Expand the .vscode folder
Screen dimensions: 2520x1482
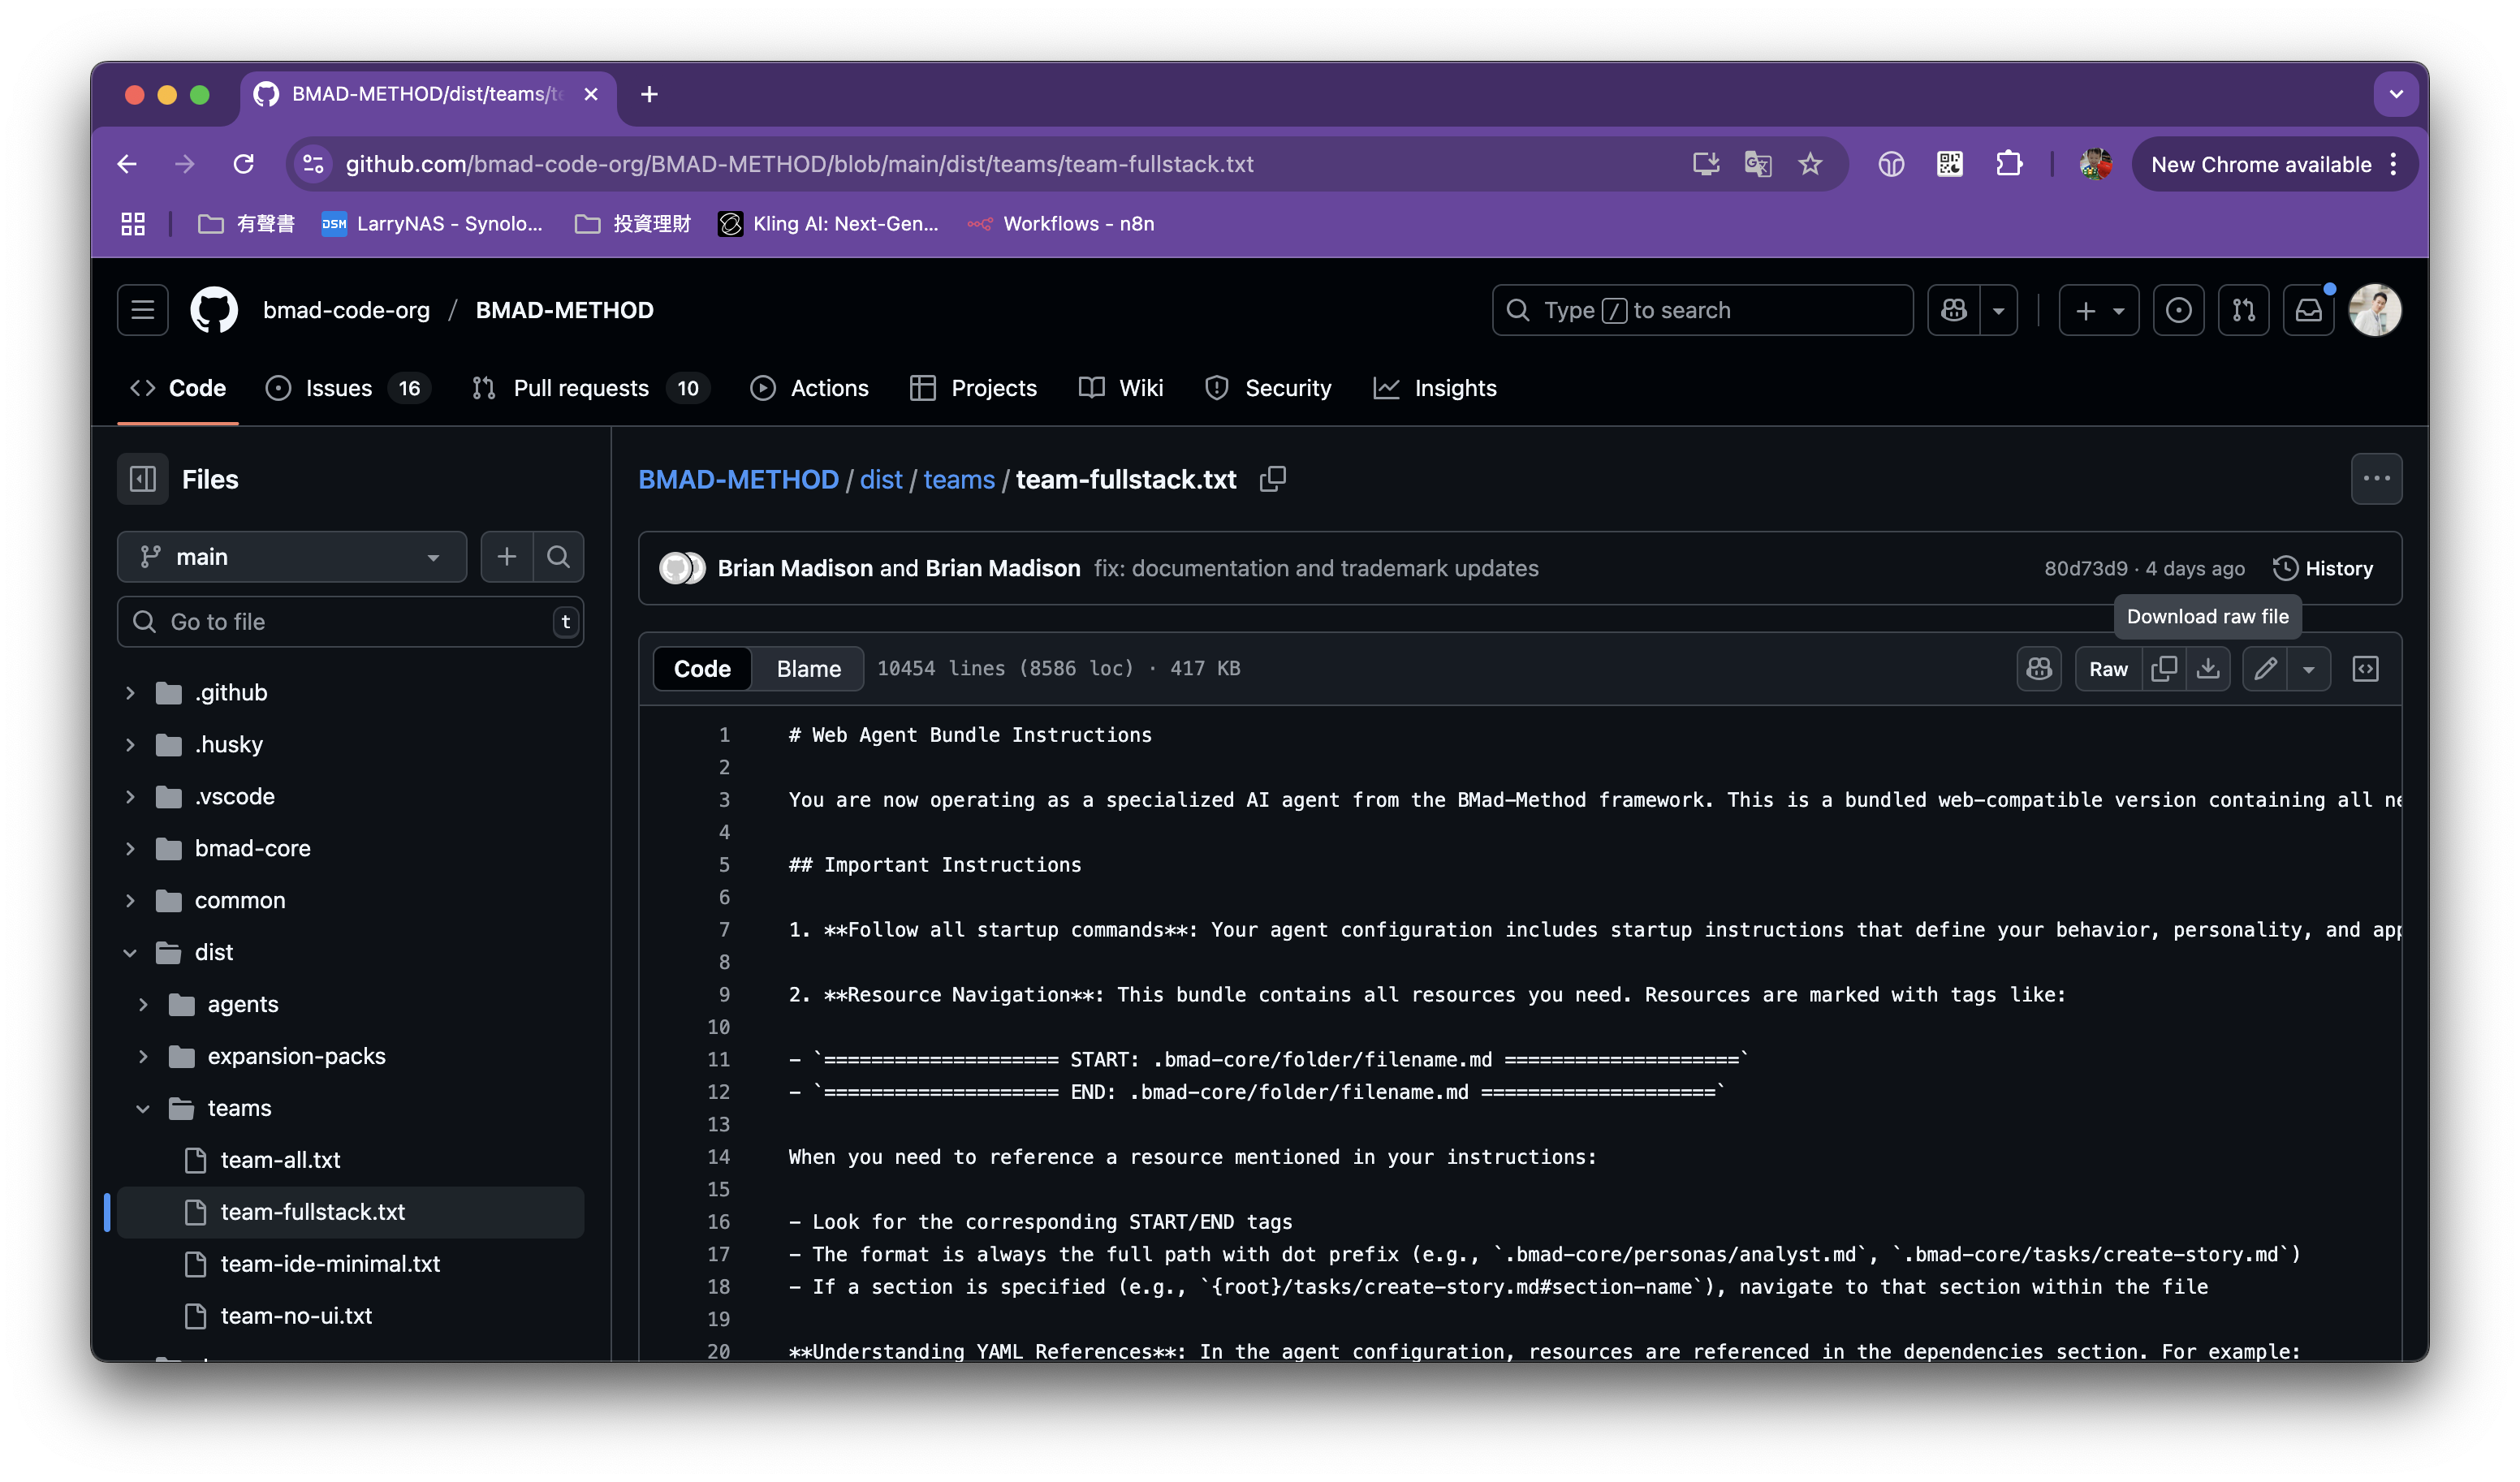point(130,796)
